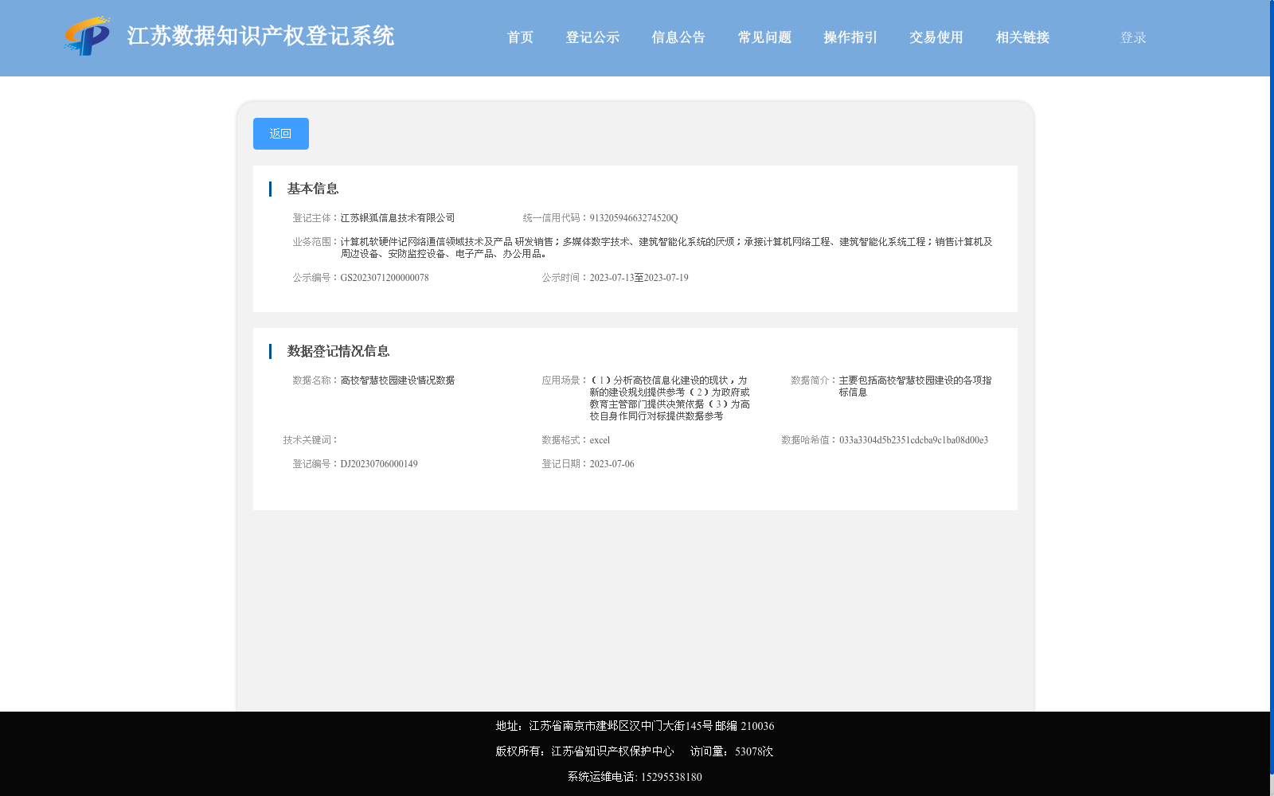The image size is (1274, 796).
Task: Click the 江苏数据知识产权登记系统 title
Action: pos(260,36)
